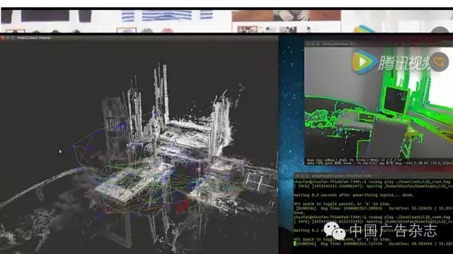
Task: Open the brown hands photo thumbnail
Action: [286, 16]
